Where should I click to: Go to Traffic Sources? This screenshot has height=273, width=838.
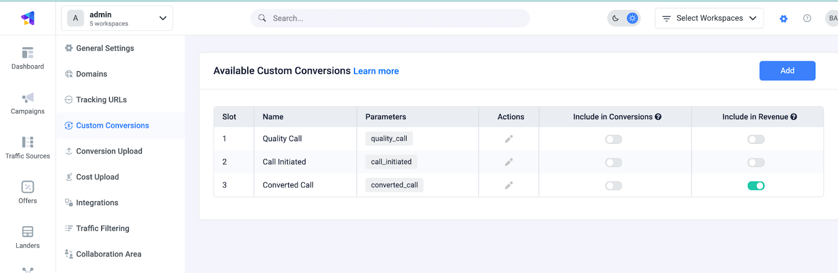[28, 147]
